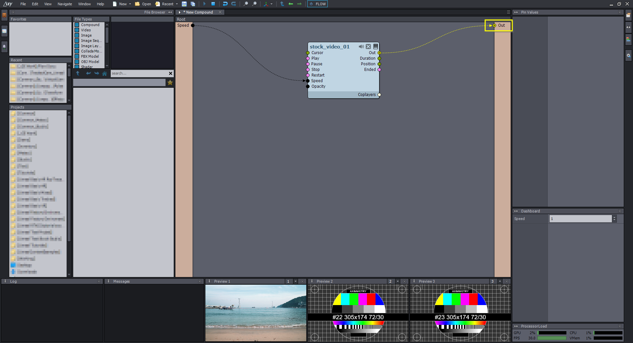633x343 pixels.
Task: Click the eye icon in right sidebar
Action: tap(629, 27)
